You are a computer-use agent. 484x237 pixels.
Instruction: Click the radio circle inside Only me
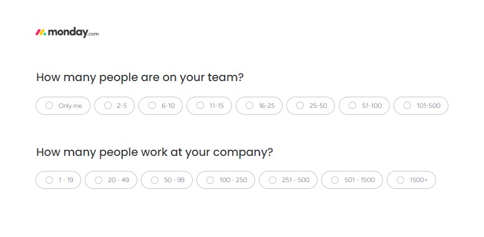[49, 105]
